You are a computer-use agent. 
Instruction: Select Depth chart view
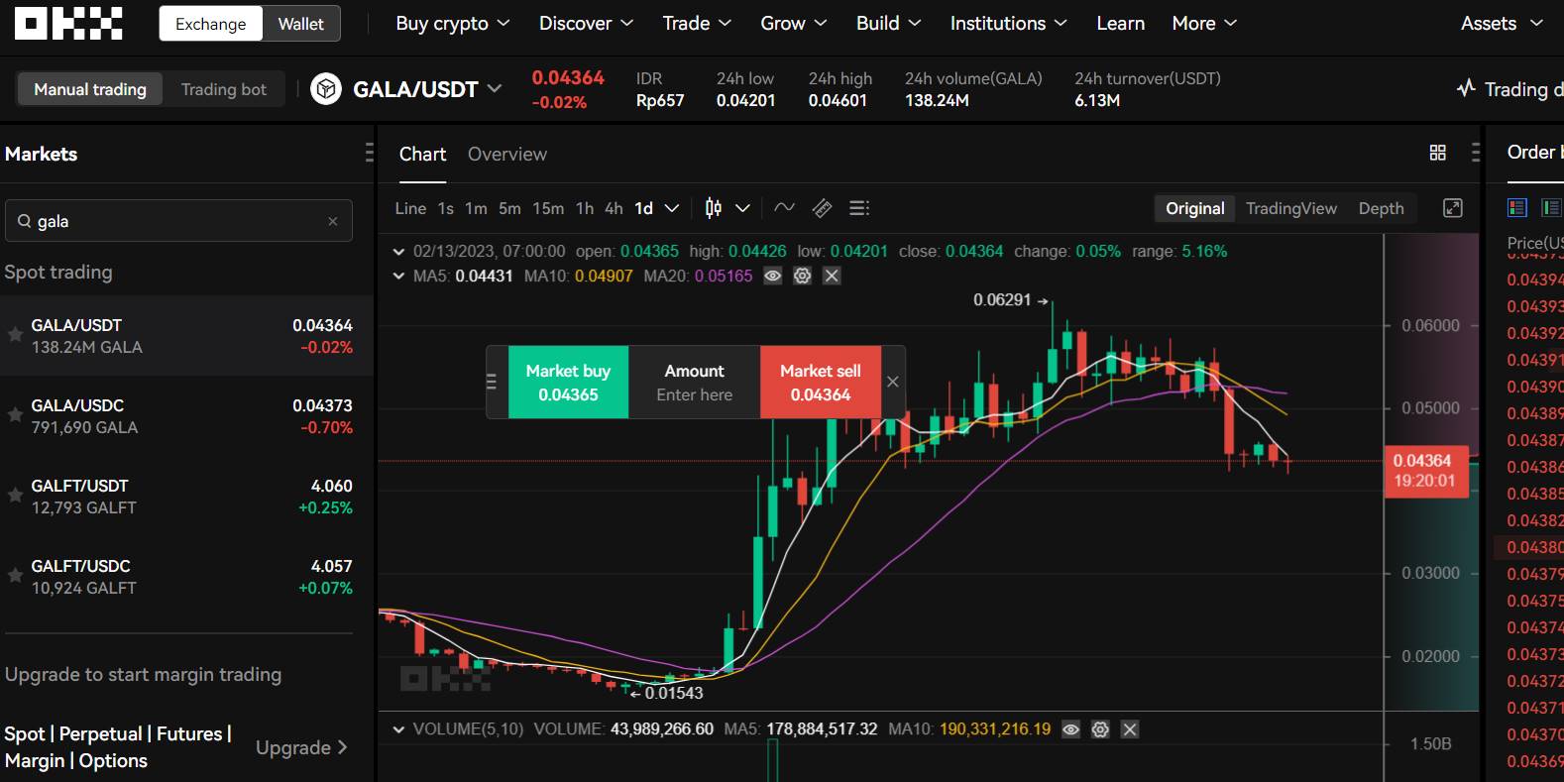(1381, 208)
